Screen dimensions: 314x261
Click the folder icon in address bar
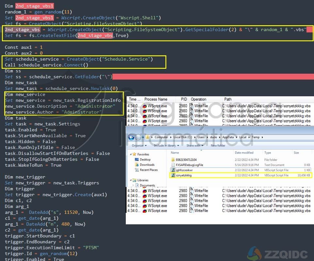(x=147, y=137)
